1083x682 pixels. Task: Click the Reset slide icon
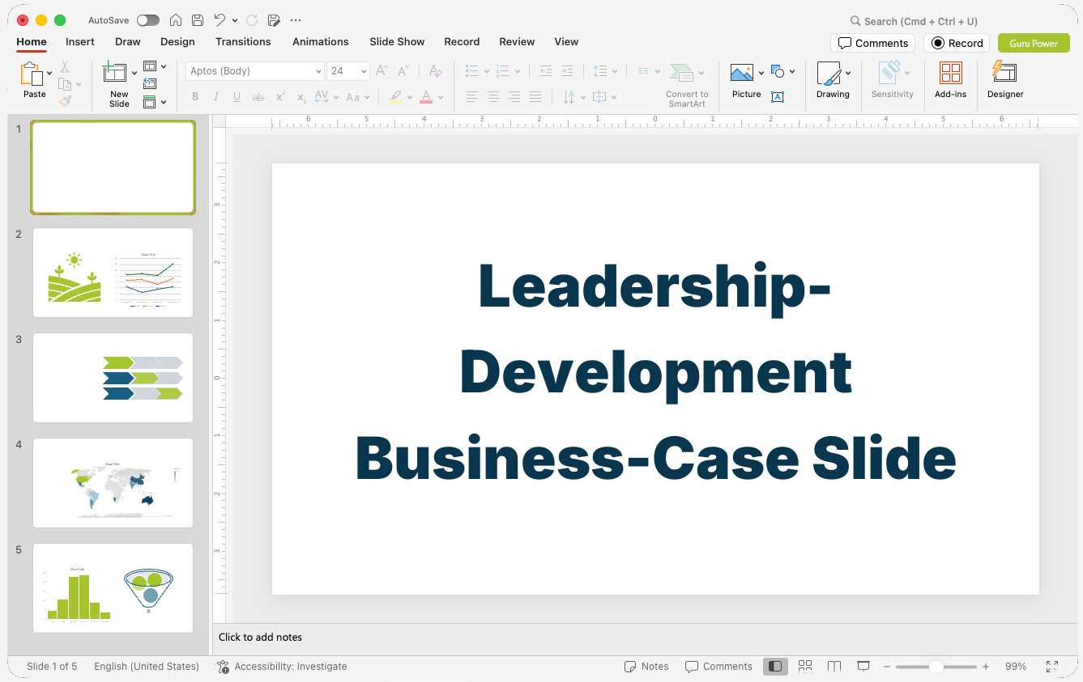pos(150,83)
